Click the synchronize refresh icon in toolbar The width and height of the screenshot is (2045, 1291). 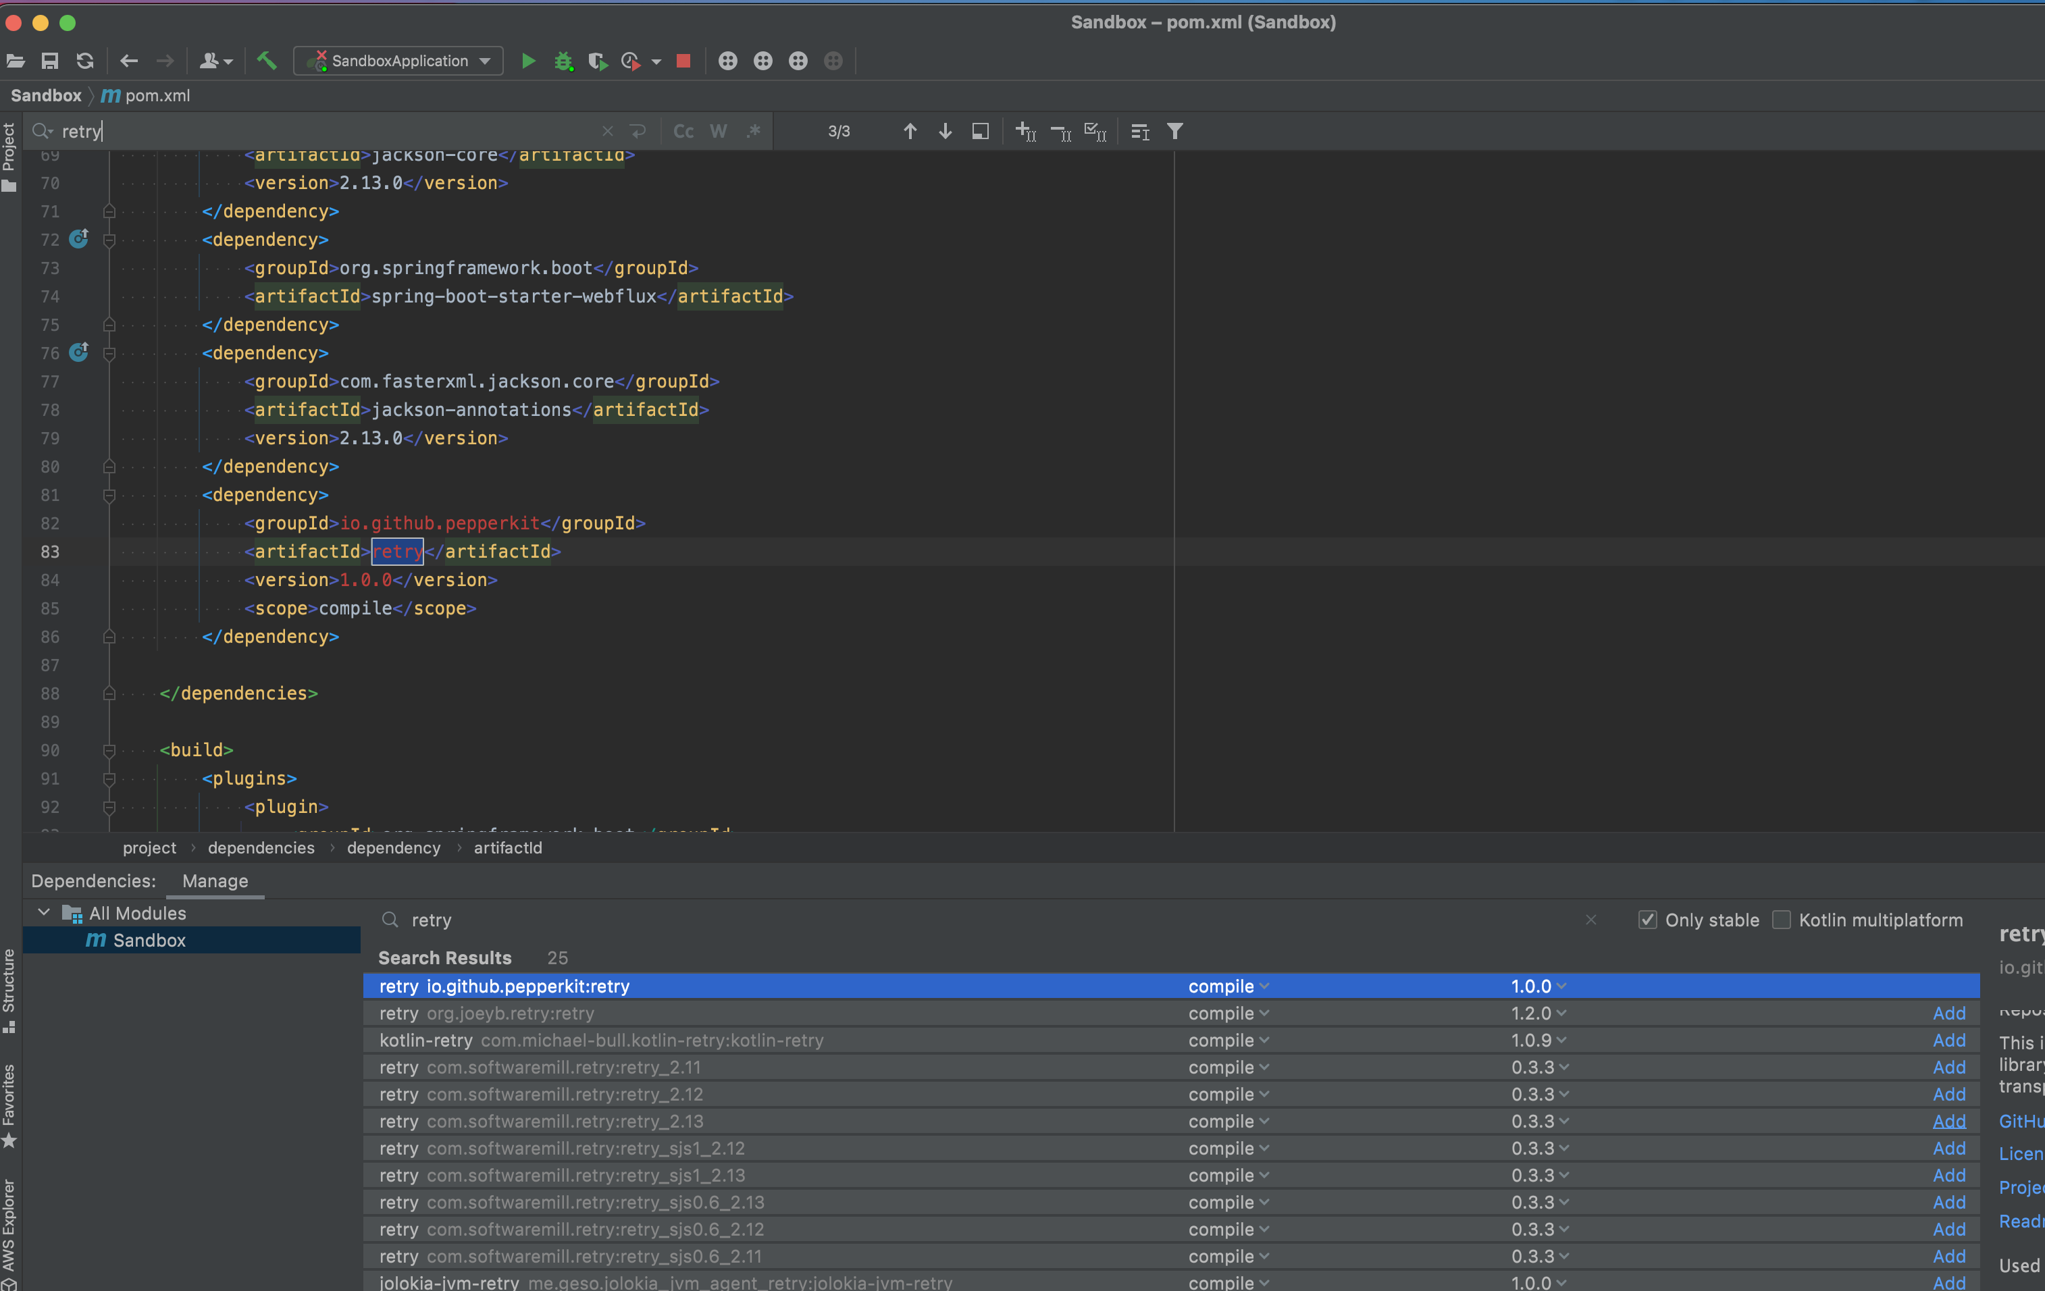coord(85,61)
